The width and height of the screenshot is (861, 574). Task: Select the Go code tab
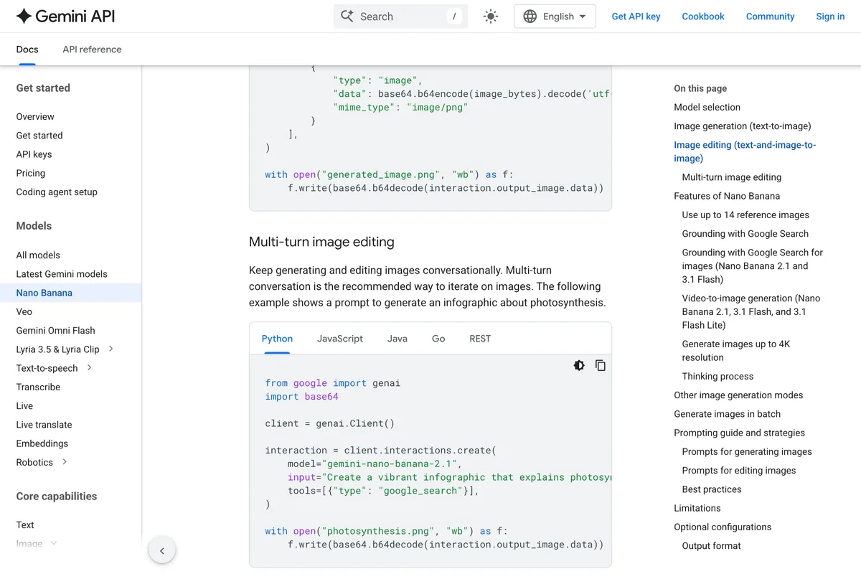(438, 339)
